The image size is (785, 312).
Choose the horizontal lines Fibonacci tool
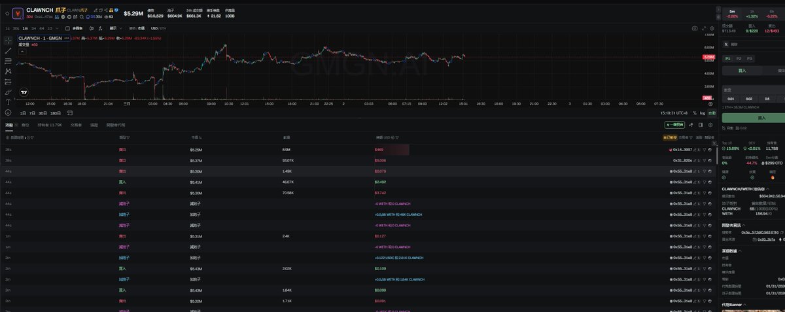tap(7, 61)
